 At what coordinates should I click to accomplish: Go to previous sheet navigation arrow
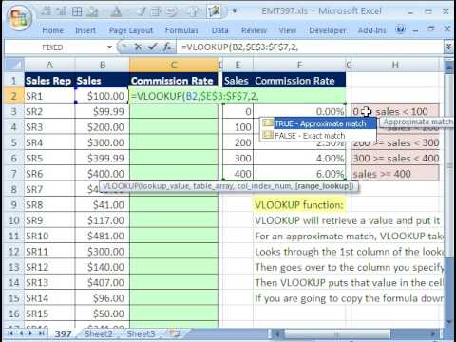click(21, 333)
